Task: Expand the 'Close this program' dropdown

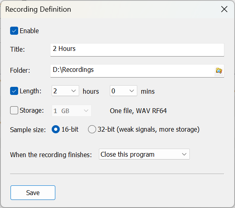Action: (144, 154)
